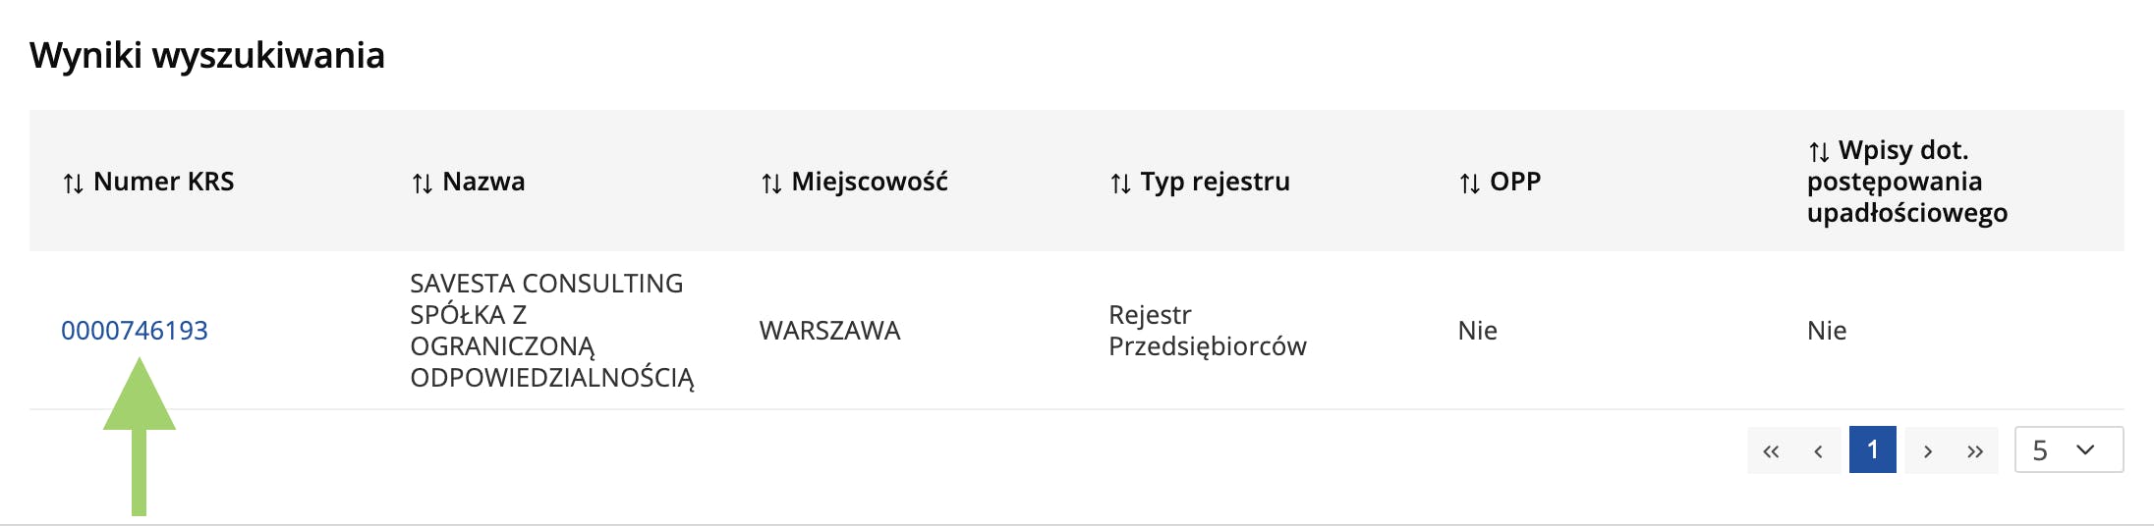
Task: Sort by OPP using its arrows icon
Action: pos(1469,184)
